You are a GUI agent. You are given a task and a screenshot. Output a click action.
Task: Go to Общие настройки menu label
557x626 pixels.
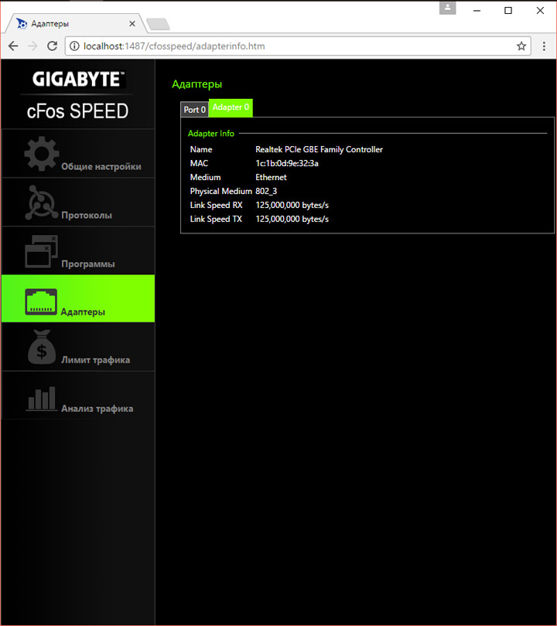[x=101, y=166]
